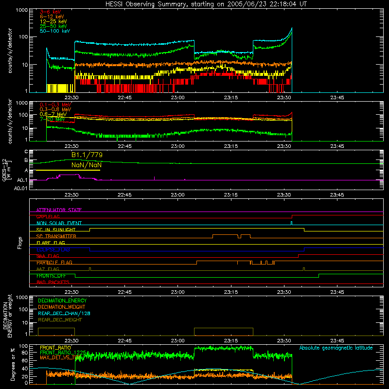The width and height of the screenshot is (389, 389).
Task: Click the PARTICLE_FLAG rising edge after 23:00
Action: coord(197,263)
